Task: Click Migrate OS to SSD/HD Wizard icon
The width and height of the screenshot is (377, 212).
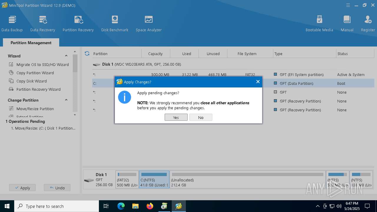Action: (x=11, y=64)
